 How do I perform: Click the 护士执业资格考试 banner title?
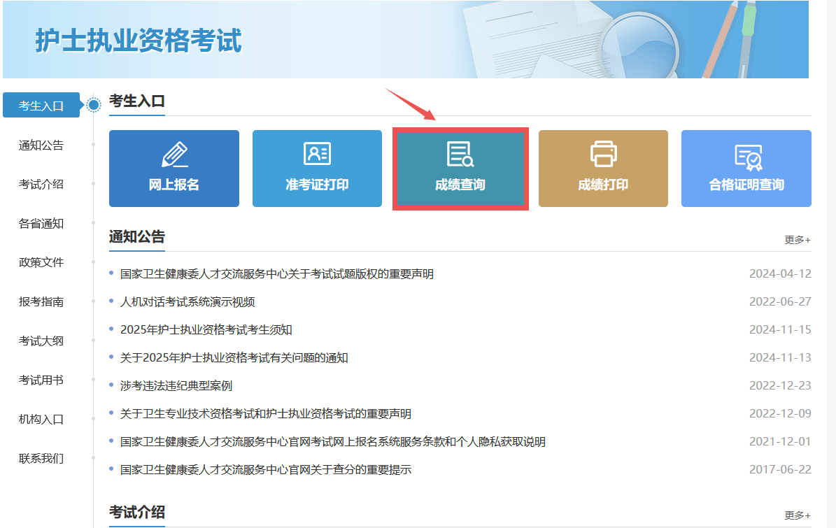(139, 41)
